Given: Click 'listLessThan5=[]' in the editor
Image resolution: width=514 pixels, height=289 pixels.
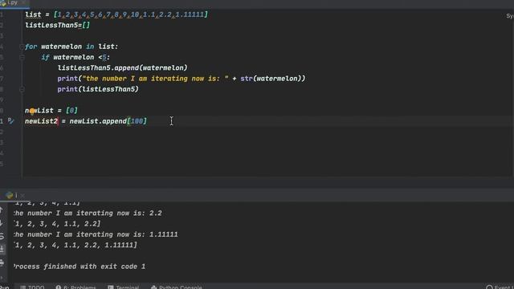Looking at the screenshot, I should click(57, 25).
